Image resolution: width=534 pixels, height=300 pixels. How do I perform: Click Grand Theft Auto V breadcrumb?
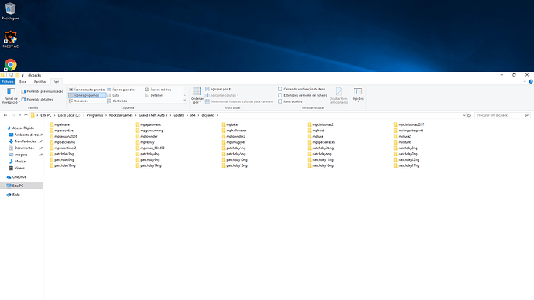[x=153, y=115]
